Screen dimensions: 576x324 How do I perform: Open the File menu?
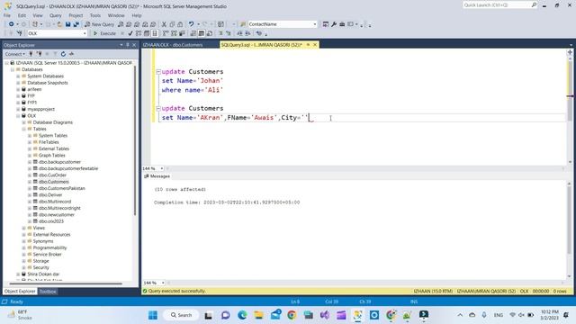(x=7, y=15)
